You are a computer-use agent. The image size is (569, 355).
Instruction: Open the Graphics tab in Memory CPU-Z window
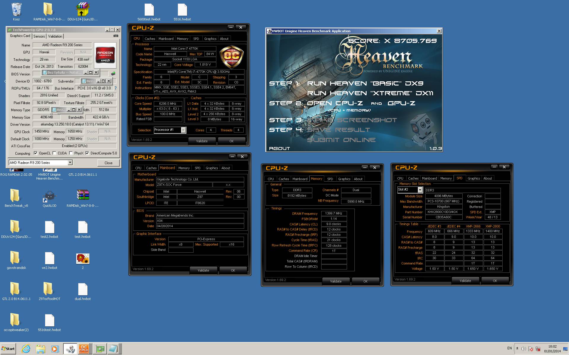(344, 179)
